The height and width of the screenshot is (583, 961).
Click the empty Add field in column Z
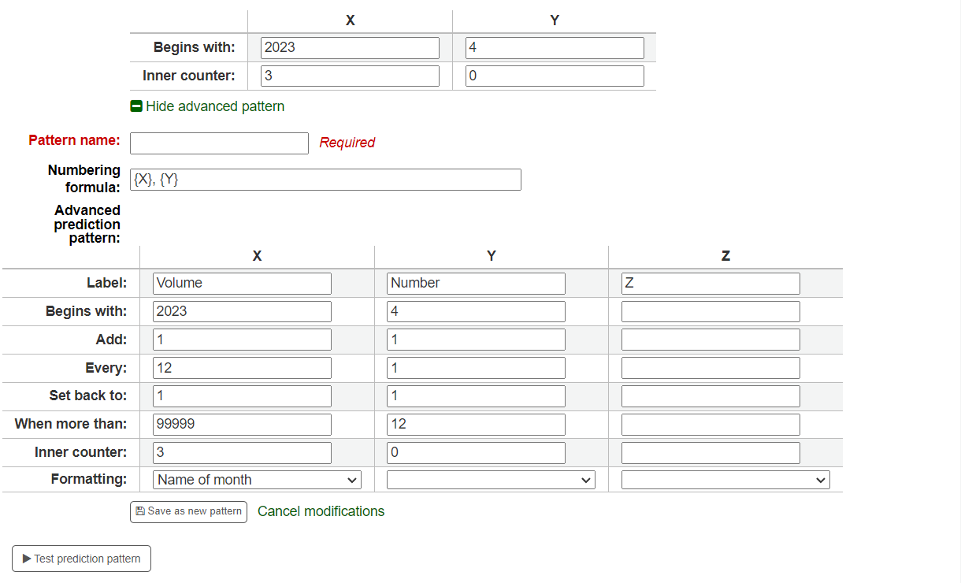pos(710,339)
